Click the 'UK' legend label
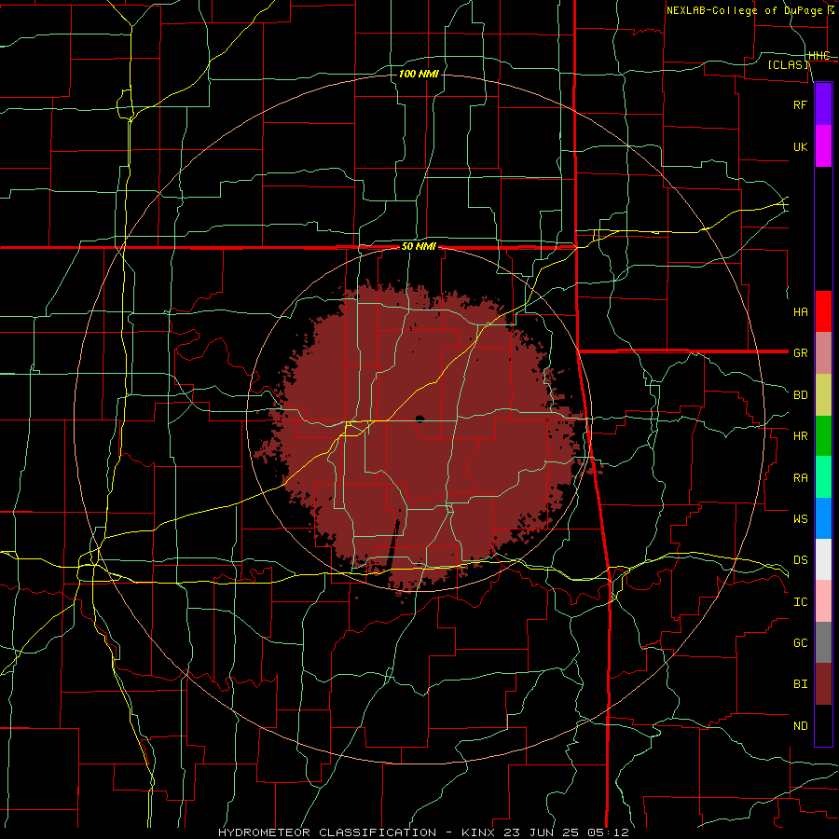839x839 pixels. (801, 146)
